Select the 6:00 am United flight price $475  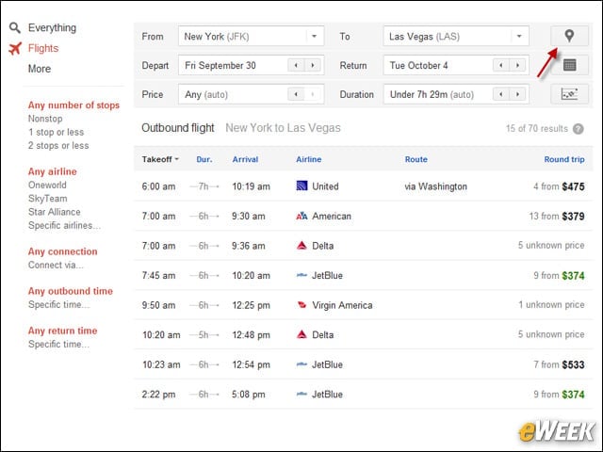(x=573, y=186)
